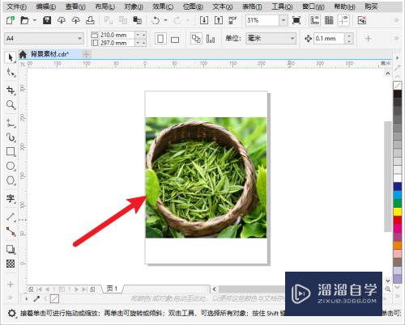
Task: Pick the black color swatch
Action: pos(398,94)
